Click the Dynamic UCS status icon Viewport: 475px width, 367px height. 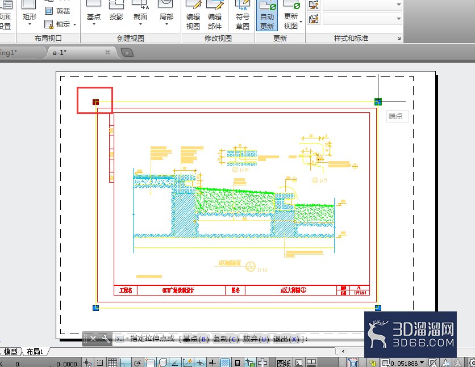coord(188,363)
